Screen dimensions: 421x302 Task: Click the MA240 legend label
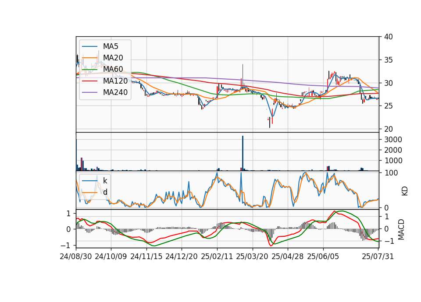[x=115, y=92]
